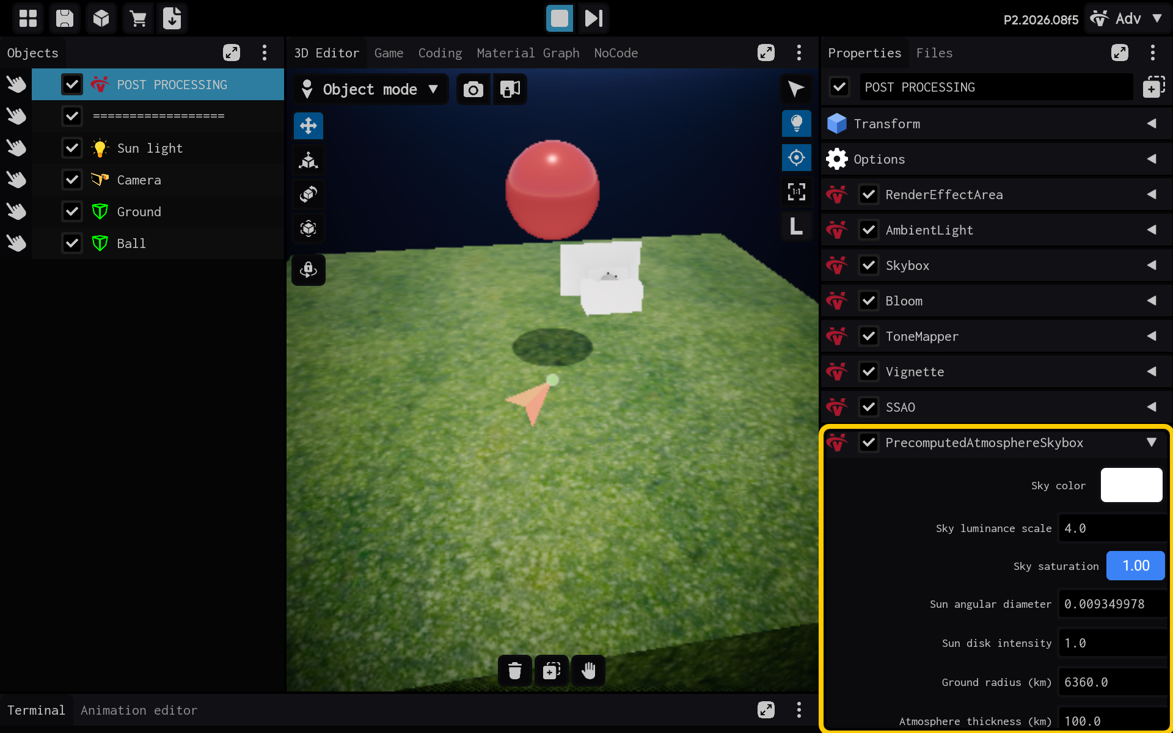Image resolution: width=1173 pixels, height=733 pixels.
Task: Click add component icon beside object name
Action: [1153, 87]
